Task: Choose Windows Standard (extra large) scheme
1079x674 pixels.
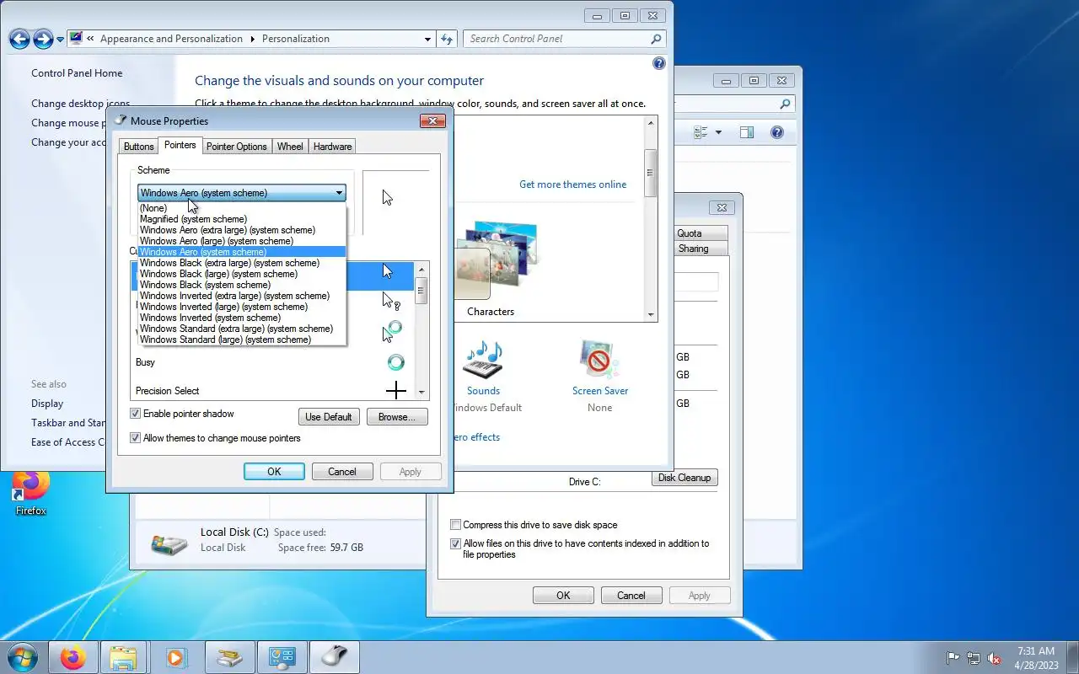Action: (x=242, y=329)
